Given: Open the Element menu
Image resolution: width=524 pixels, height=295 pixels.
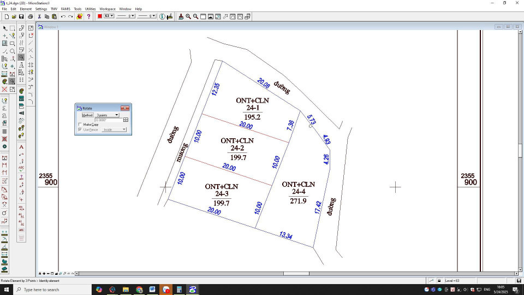Looking at the screenshot, I should pos(26,9).
